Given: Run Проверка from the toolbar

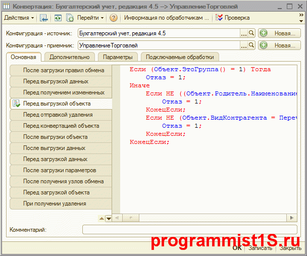Looking at the screenshot, I should (233, 18).
